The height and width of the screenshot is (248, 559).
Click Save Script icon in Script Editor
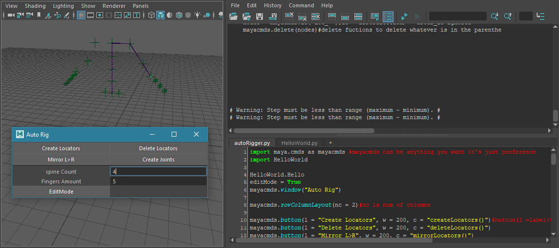tap(260, 17)
